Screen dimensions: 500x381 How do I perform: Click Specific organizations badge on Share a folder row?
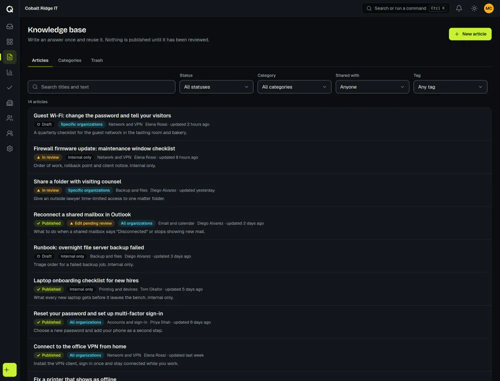click(89, 190)
